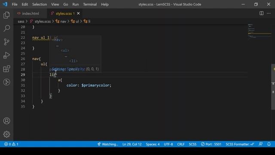275x155 pixels.
Task: Split the editor to the right
Action: (x=261, y=13)
